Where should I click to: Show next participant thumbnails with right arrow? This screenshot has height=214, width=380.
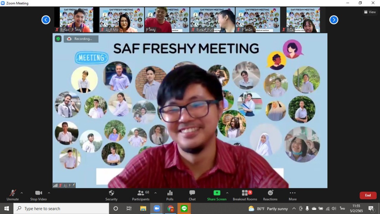[334, 20]
